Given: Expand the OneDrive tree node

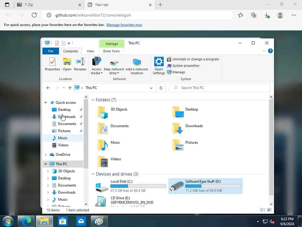Looking at the screenshot, I should pyautogui.click(x=46, y=155).
